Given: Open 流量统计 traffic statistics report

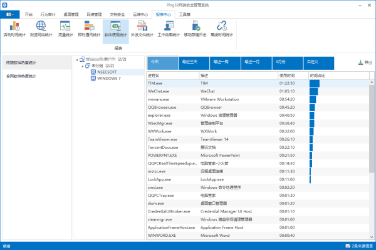Looking at the screenshot, I should pyautogui.click(x=65, y=29).
